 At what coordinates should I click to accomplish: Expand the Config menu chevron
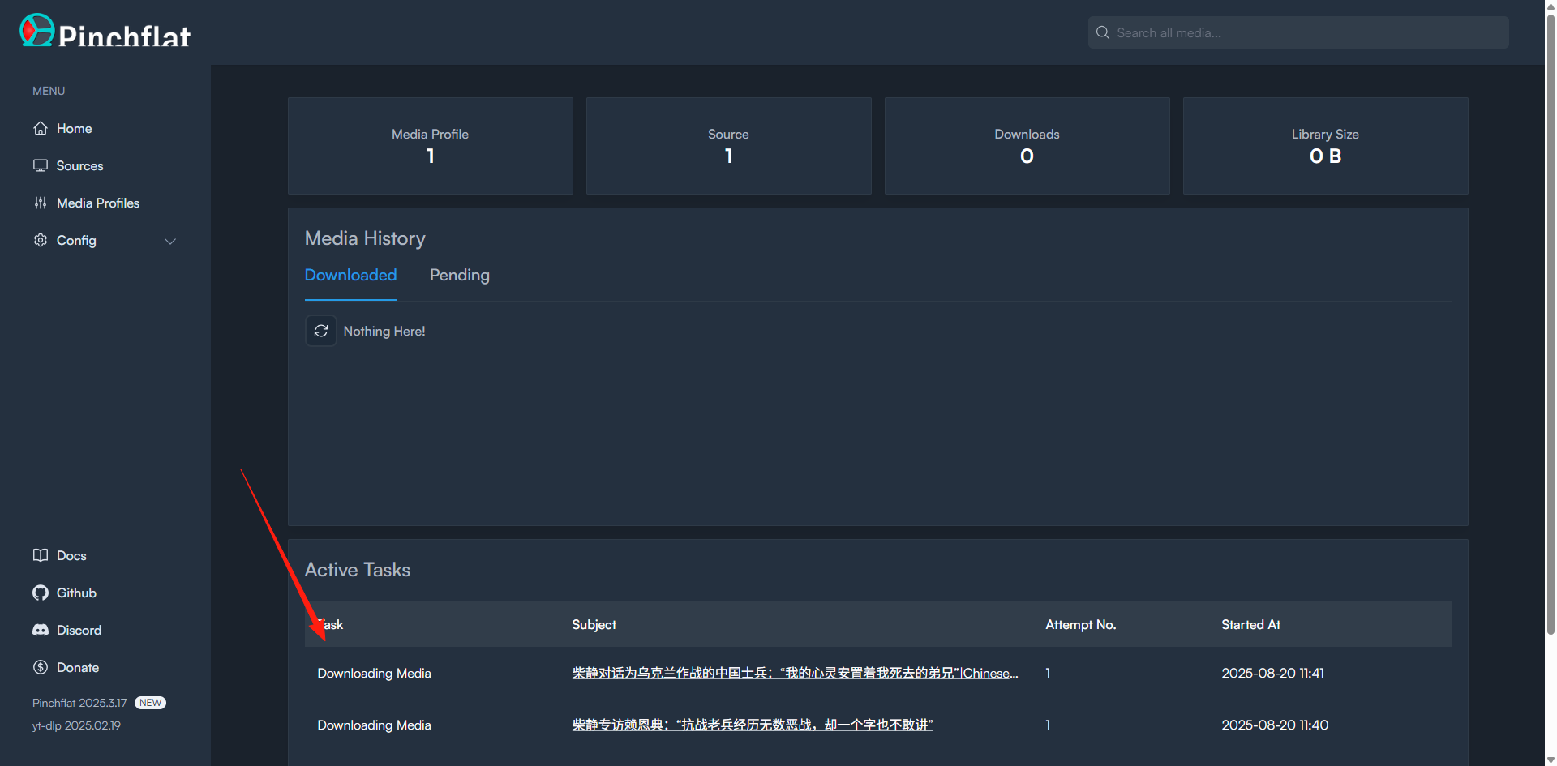[170, 241]
